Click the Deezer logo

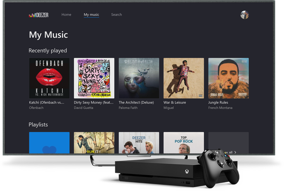point(38,15)
